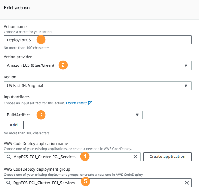
Task: Click the AWS CodeDeploy application name label
Action: [x=36, y=143]
